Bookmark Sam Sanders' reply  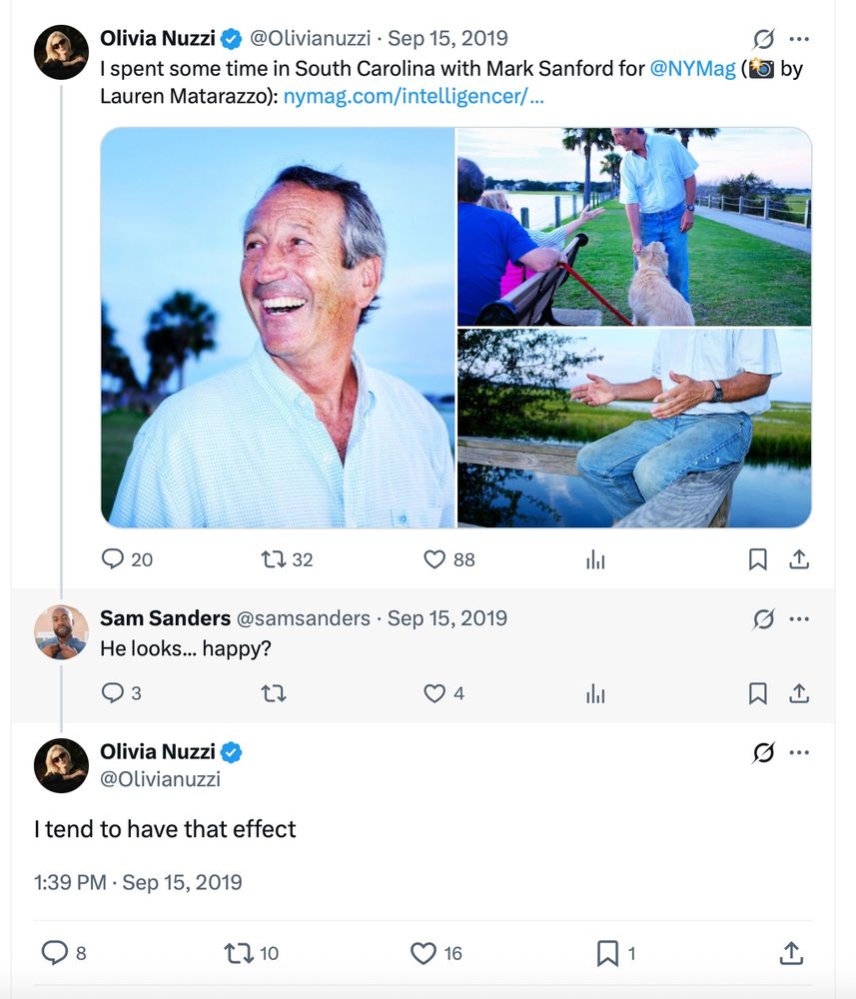pos(757,693)
